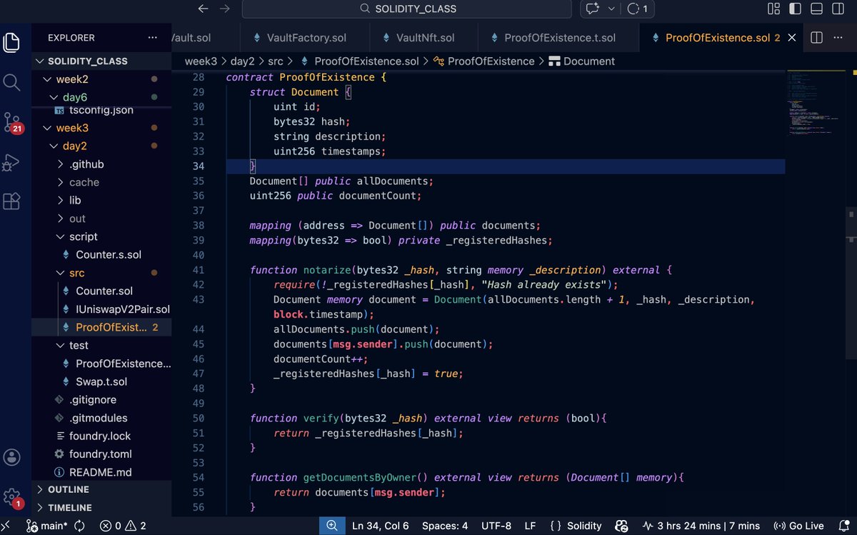857x535 pixels.
Task: Switch to the VaultFactory.sol tab
Action: tap(304, 38)
